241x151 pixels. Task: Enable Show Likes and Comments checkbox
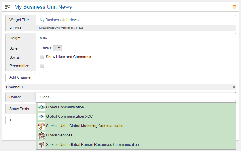42,57
